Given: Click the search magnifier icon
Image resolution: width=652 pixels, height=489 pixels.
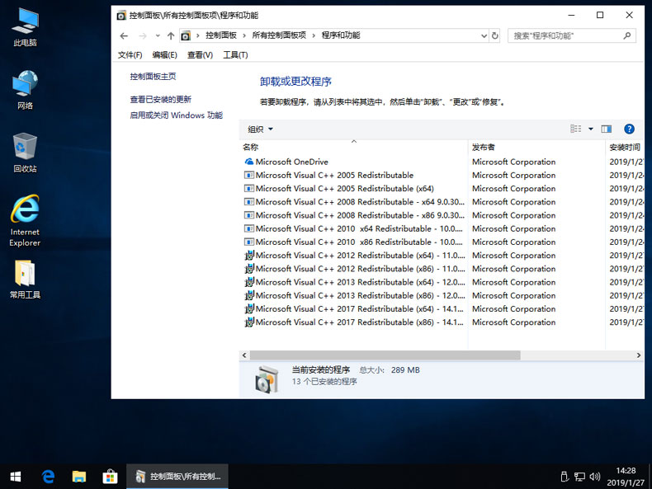Looking at the screenshot, I should pyautogui.click(x=627, y=35).
